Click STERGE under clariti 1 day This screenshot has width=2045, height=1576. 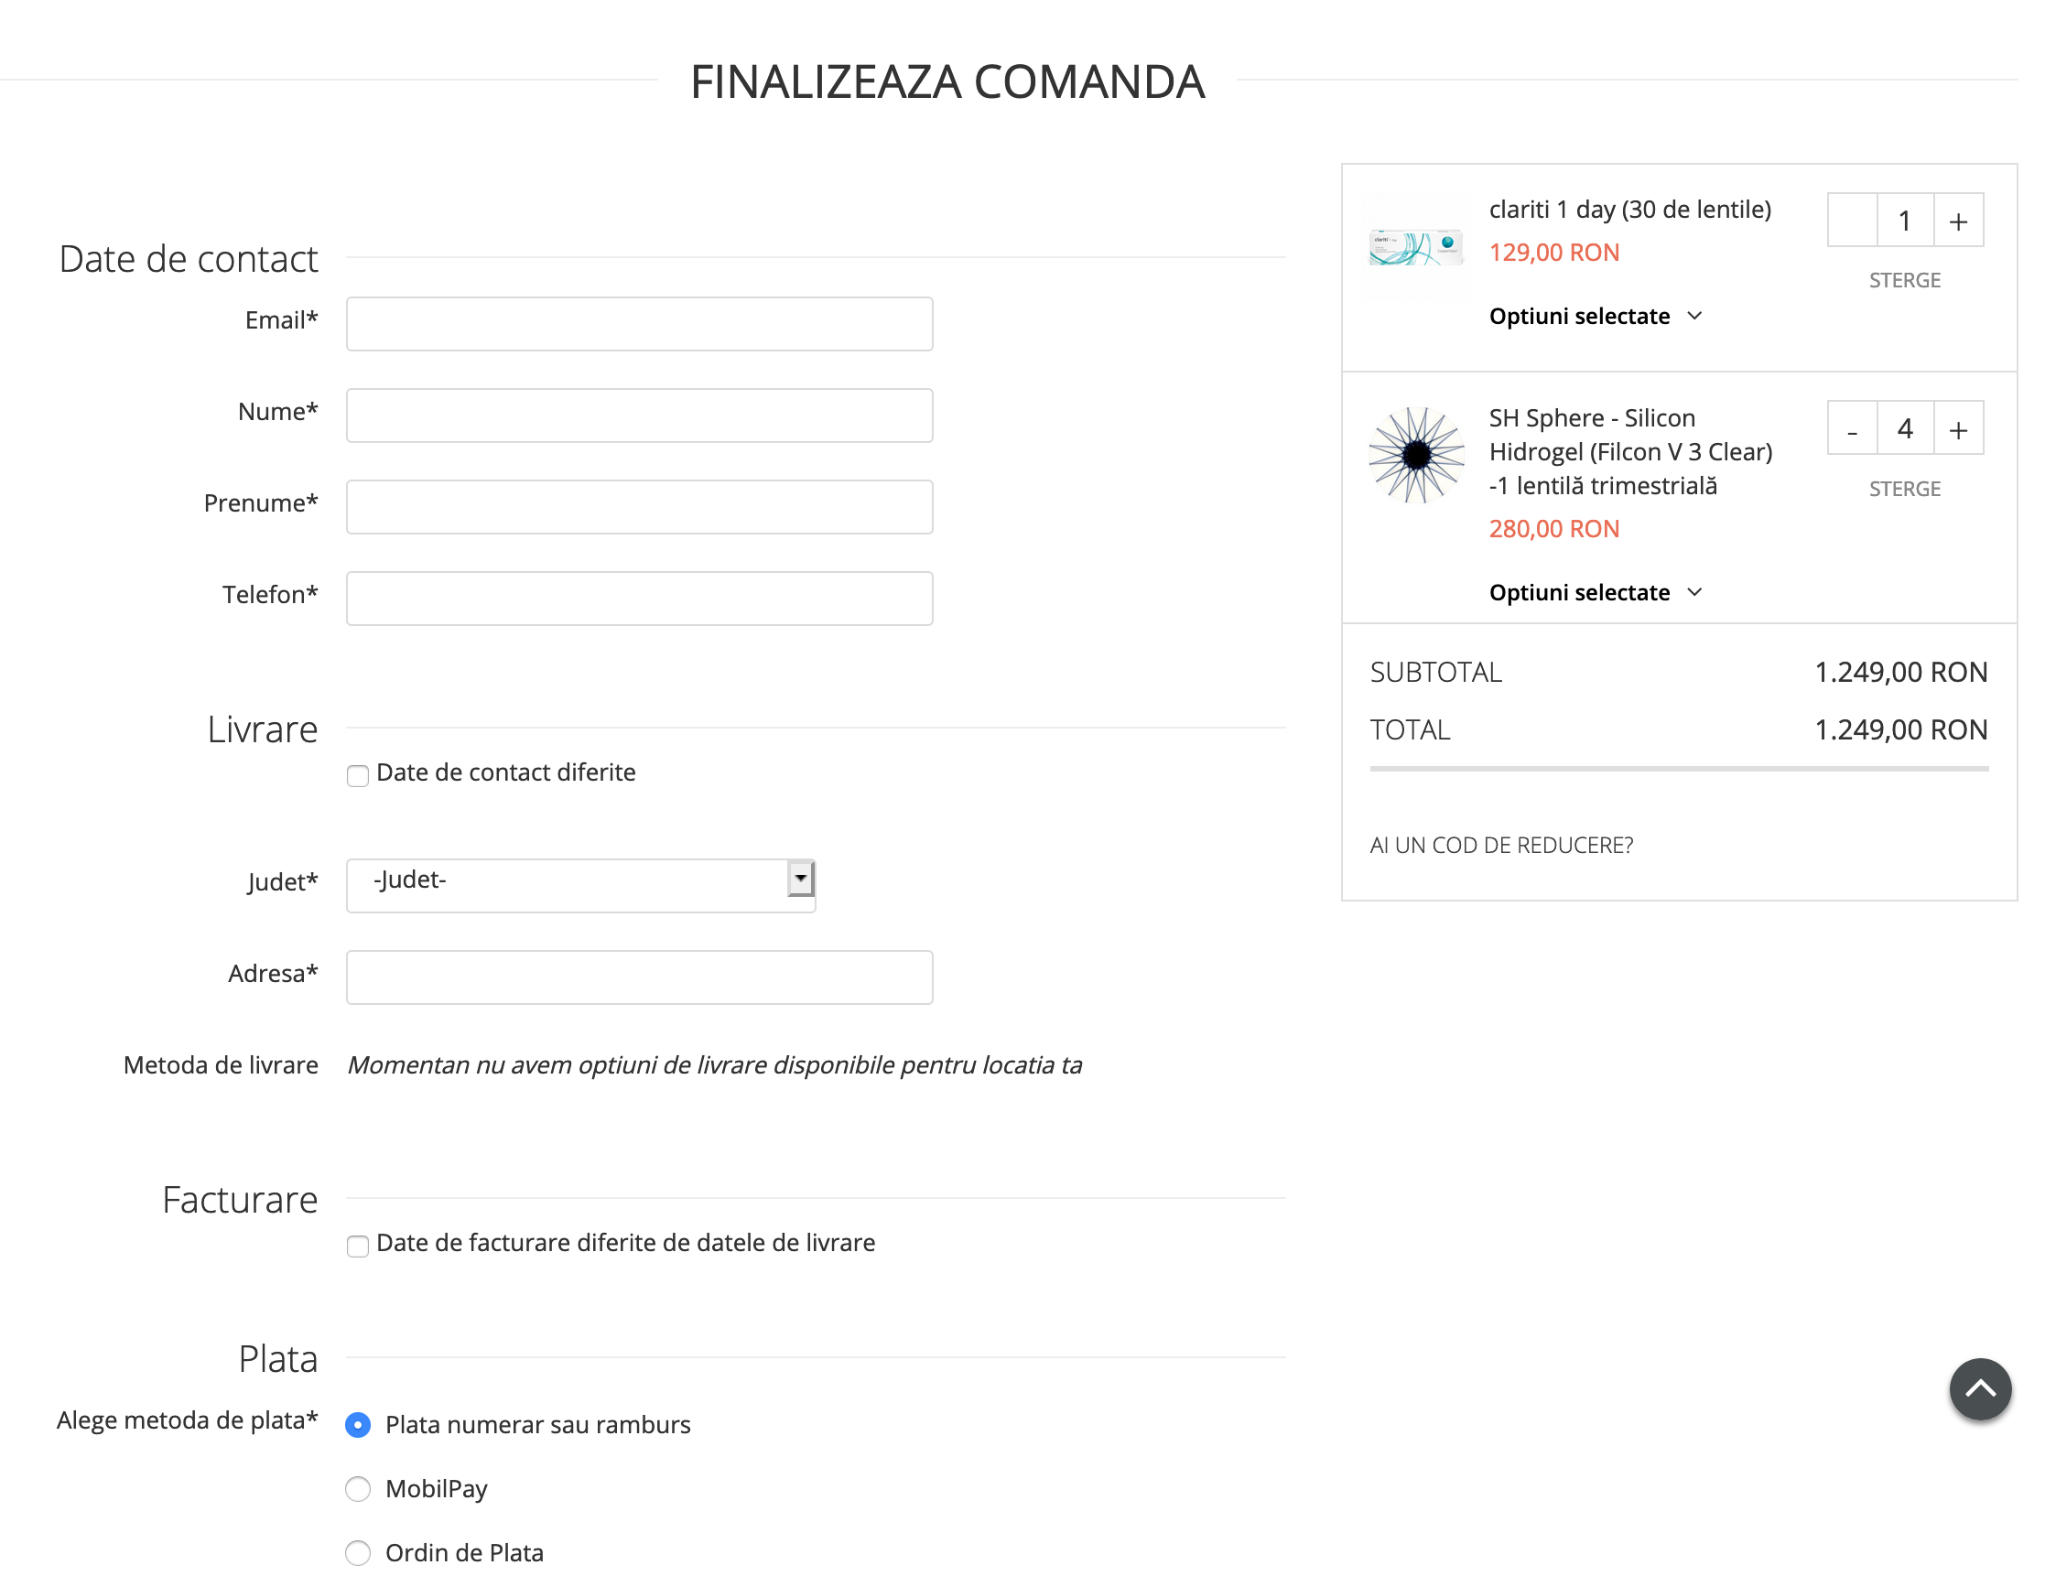pyautogui.click(x=1904, y=280)
